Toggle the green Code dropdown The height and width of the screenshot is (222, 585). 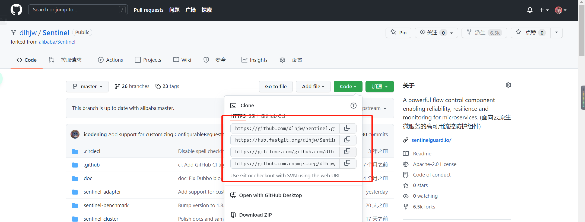pos(348,86)
